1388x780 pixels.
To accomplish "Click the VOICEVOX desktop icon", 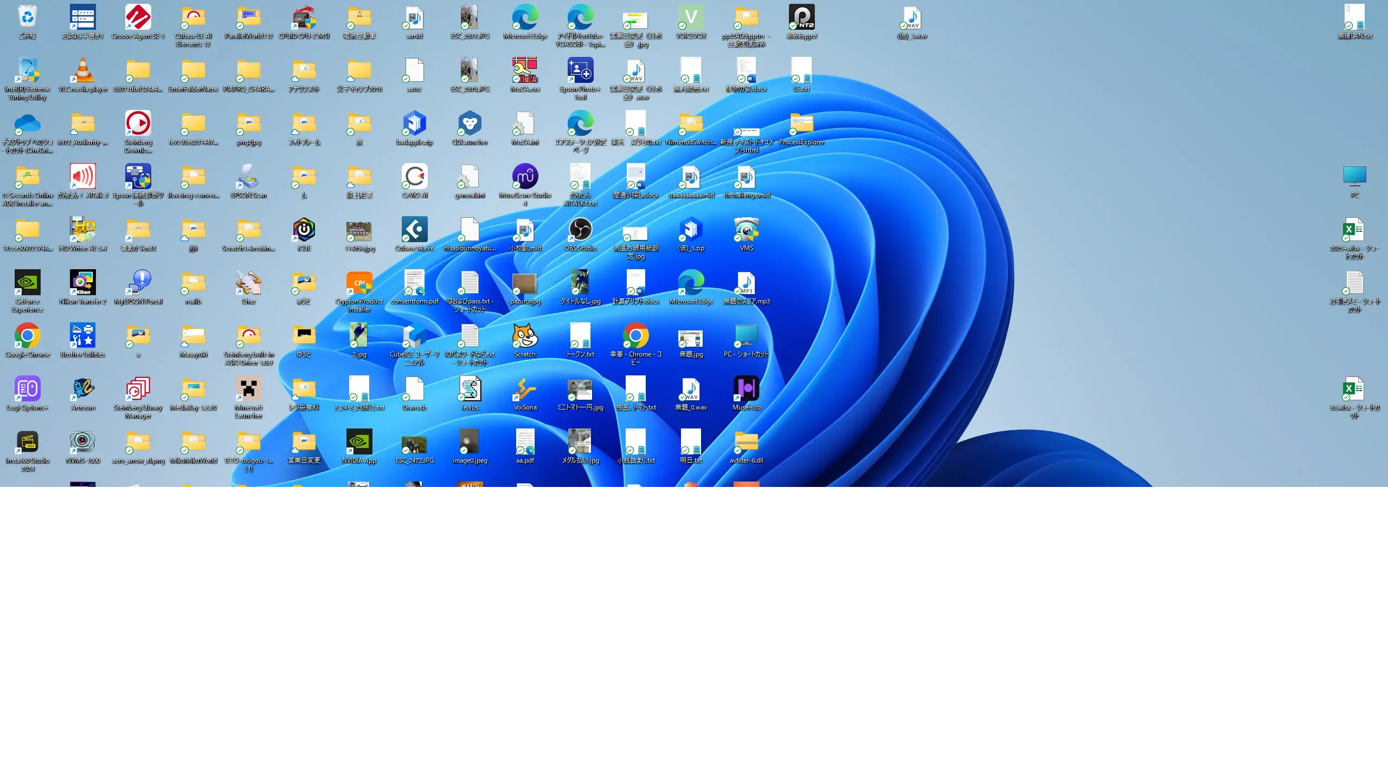I will click(691, 17).
